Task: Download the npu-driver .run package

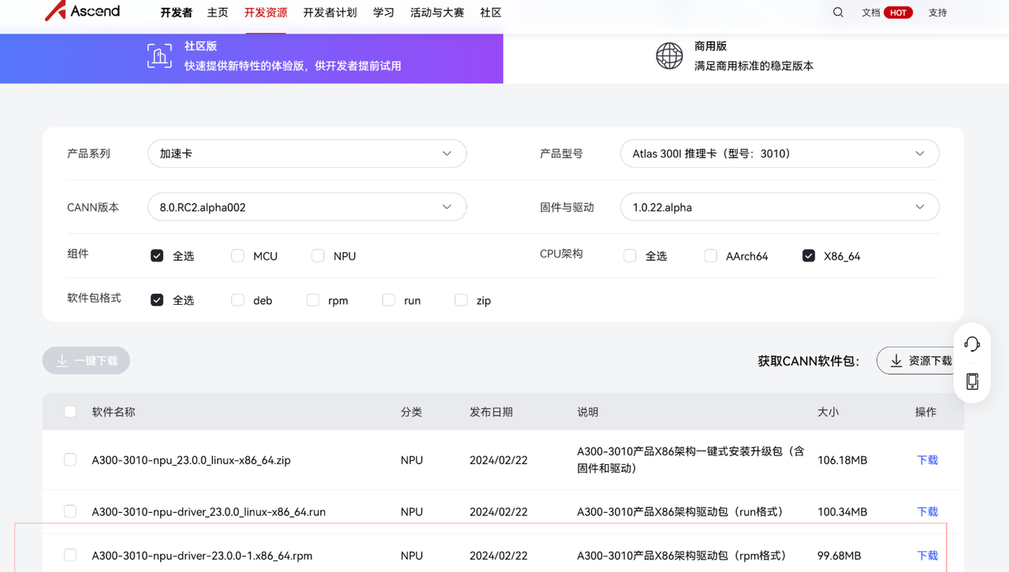Action: click(927, 512)
